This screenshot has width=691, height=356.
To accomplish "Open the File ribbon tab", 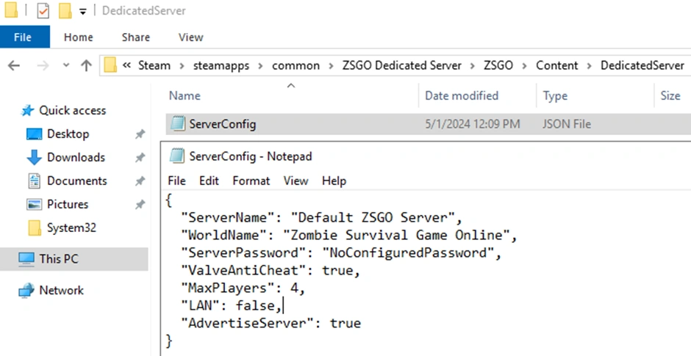I will [23, 37].
